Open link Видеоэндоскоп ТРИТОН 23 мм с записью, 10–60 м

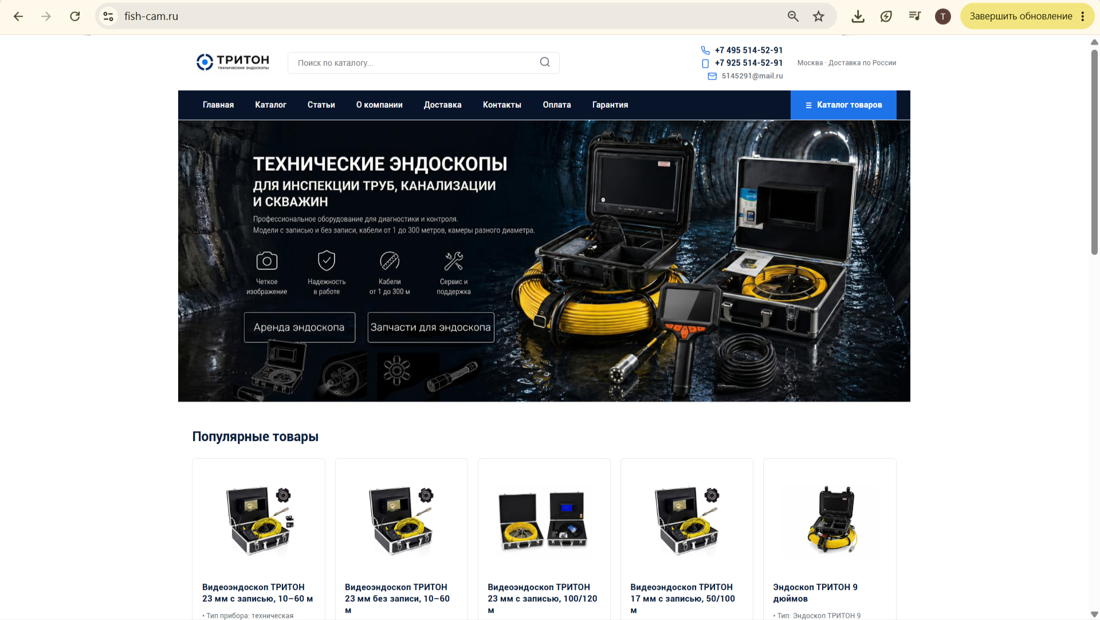(x=257, y=593)
